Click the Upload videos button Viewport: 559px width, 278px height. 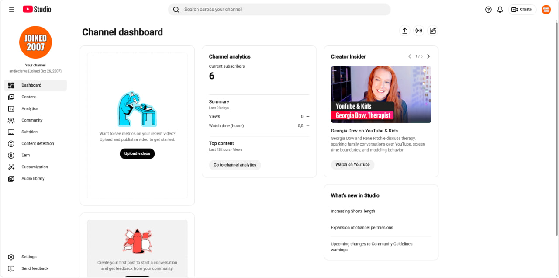tap(137, 153)
